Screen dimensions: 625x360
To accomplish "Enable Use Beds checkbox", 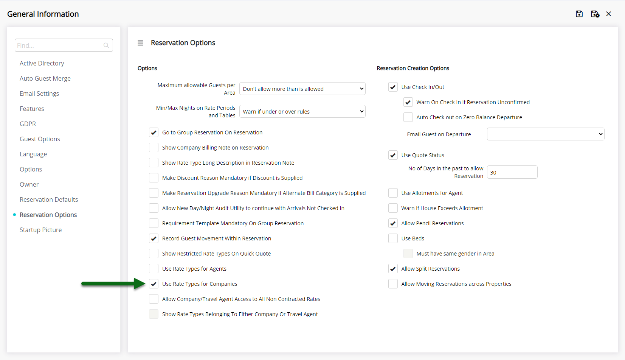I will coord(393,238).
